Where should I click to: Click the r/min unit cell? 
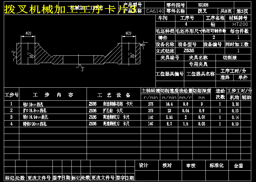click(x=151, y=97)
